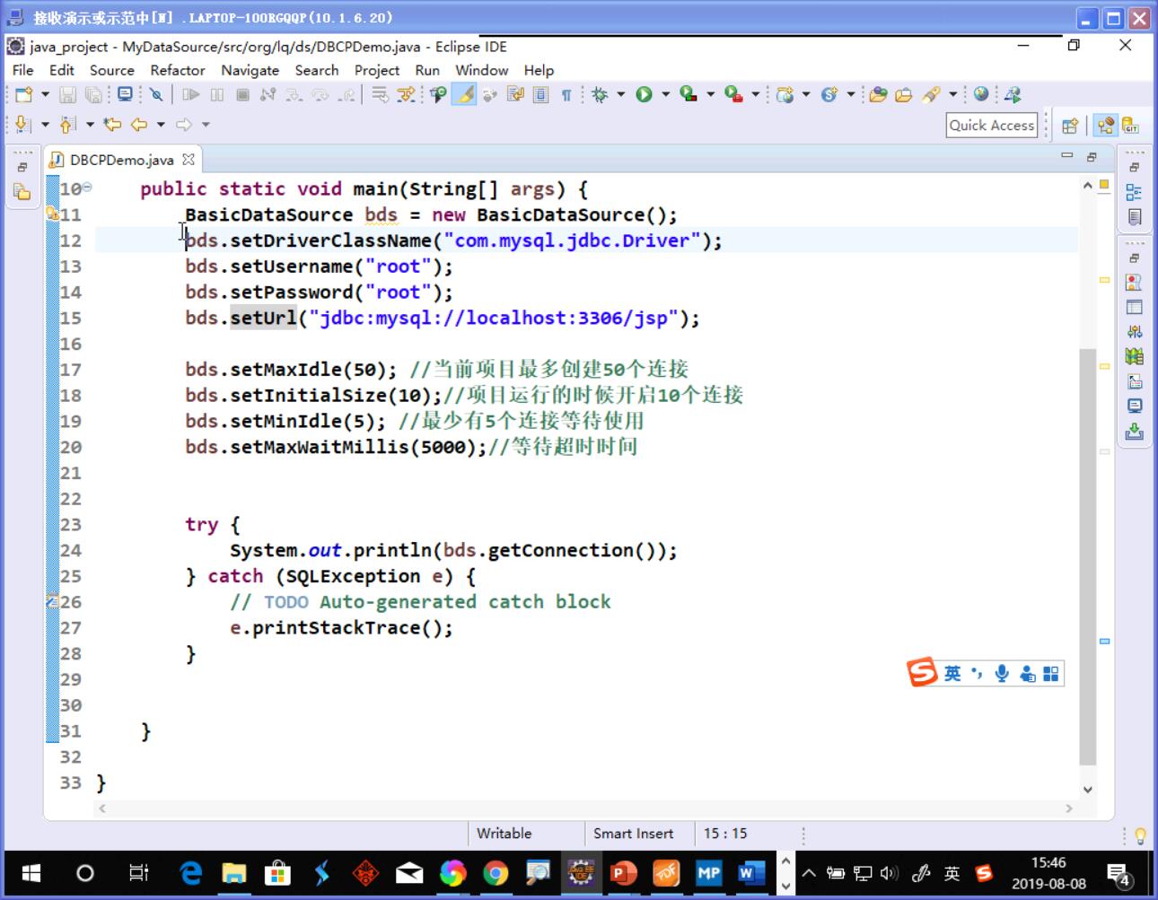The image size is (1158, 900).
Task: Click the Last Edit Location icon
Action: [x=112, y=124]
